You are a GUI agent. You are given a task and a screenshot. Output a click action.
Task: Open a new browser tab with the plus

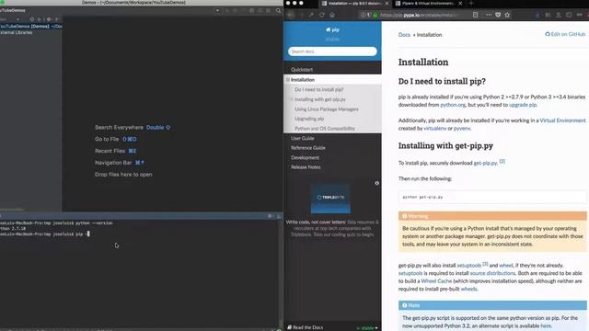471,4
